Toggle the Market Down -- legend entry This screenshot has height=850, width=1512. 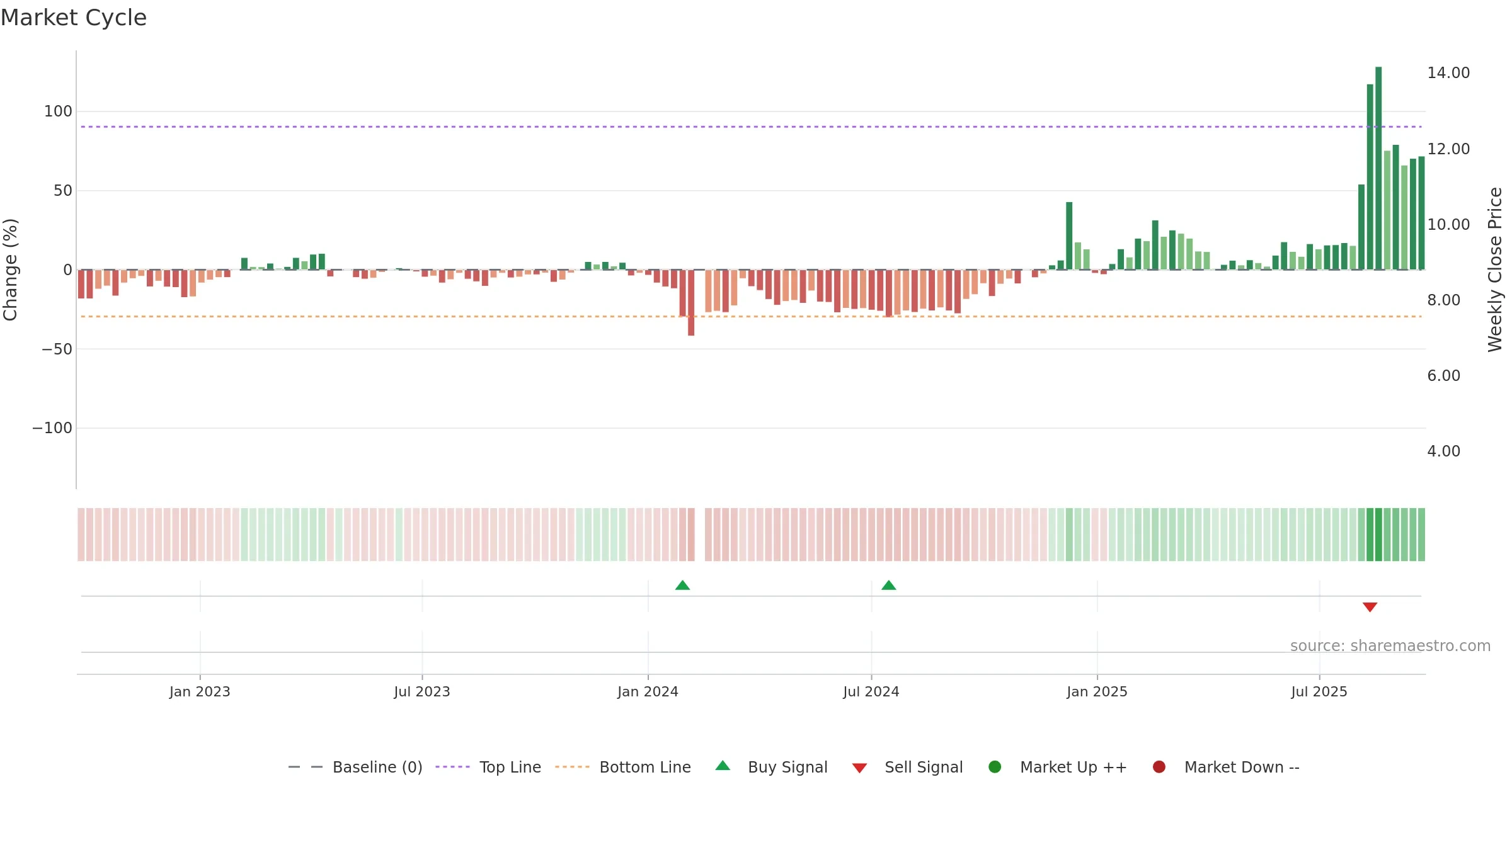(1226, 767)
